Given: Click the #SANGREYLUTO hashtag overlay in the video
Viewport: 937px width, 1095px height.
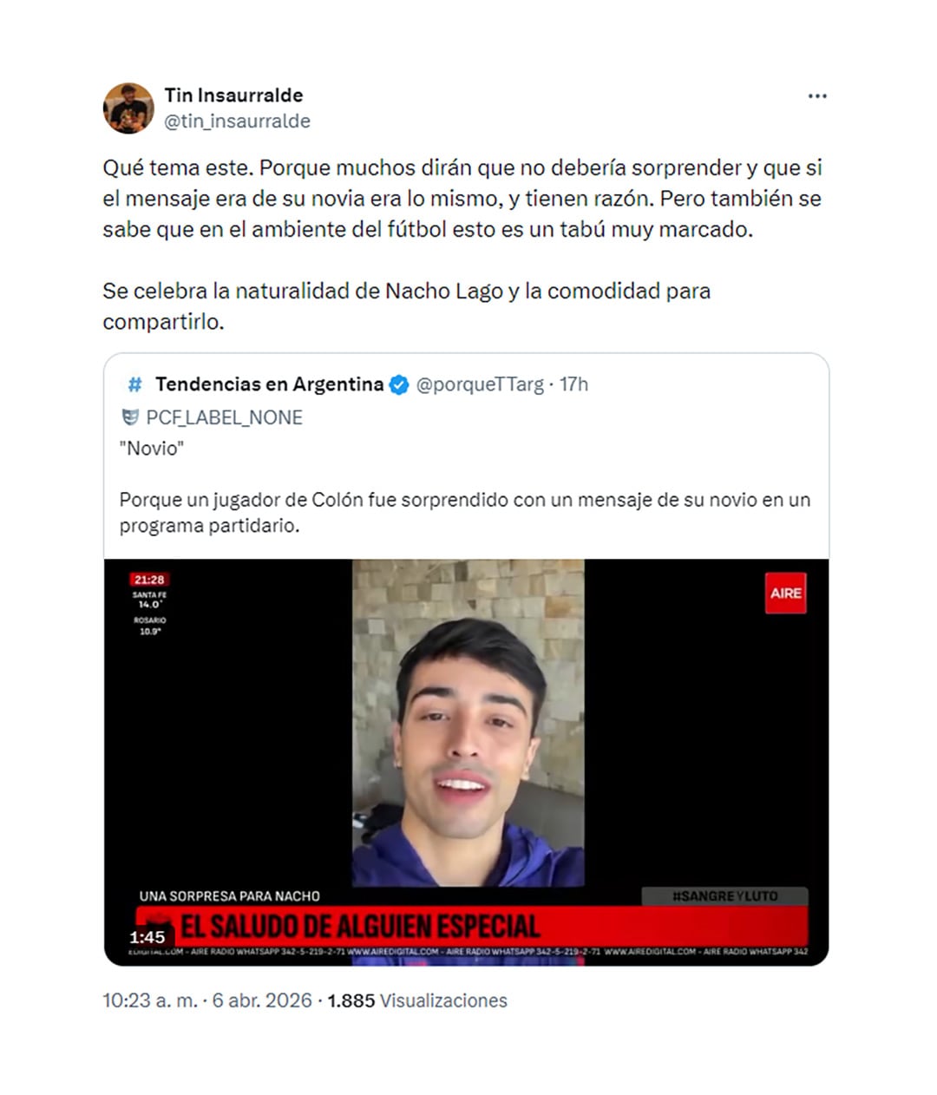Looking at the screenshot, I should (x=725, y=896).
